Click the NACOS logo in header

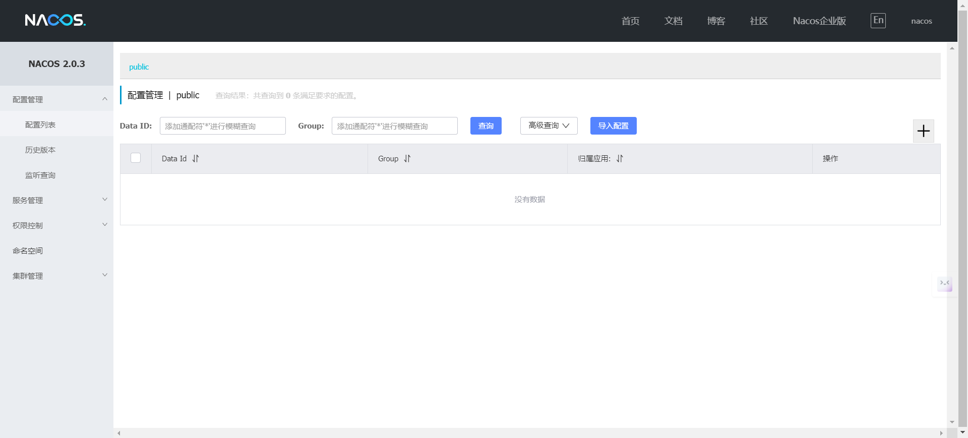pyautogui.click(x=55, y=20)
